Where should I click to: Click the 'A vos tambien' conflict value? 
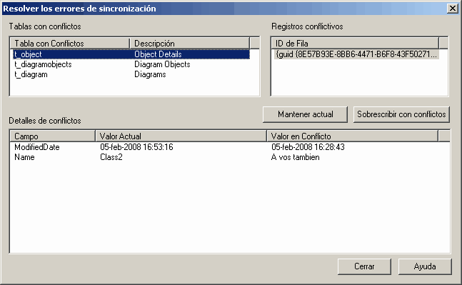[295, 157]
